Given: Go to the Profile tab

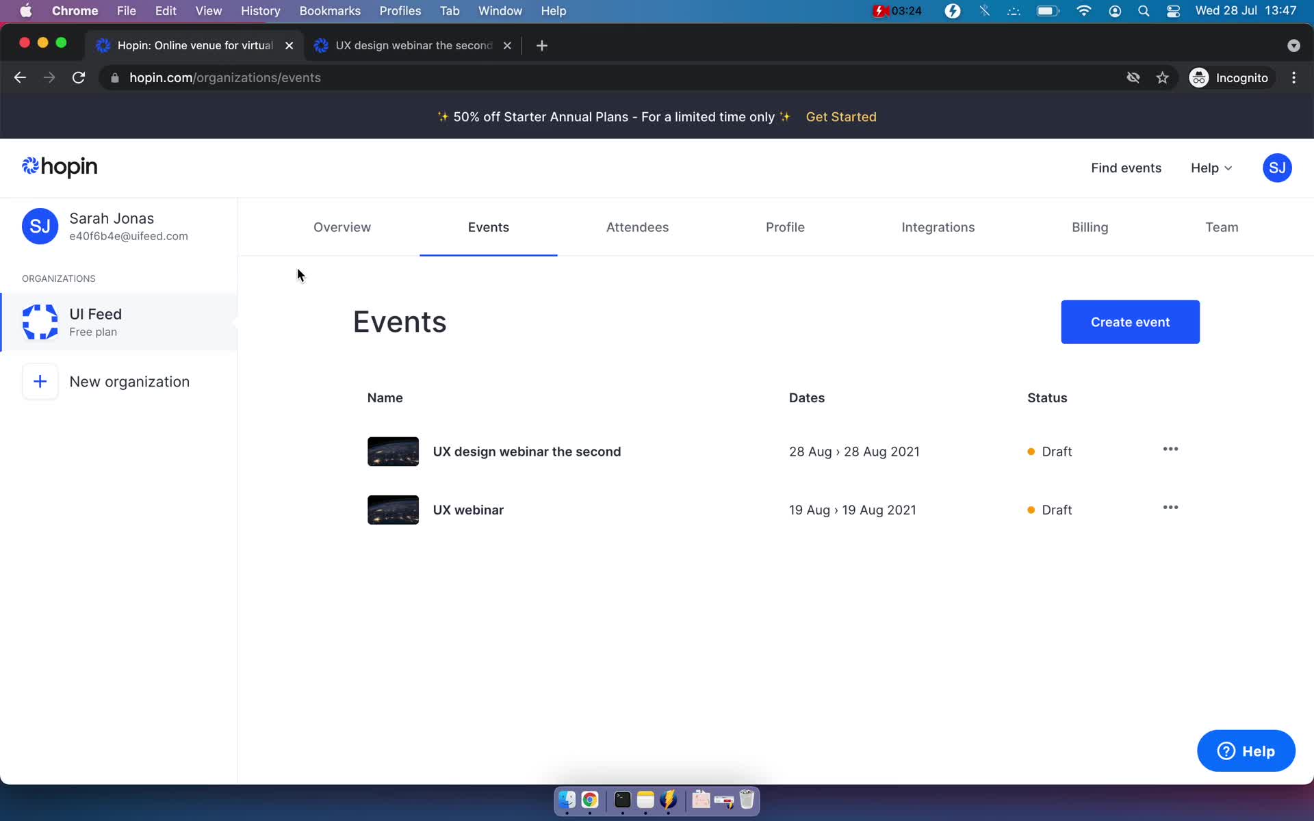Looking at the screenshot, I should click(x=785, y=227).
